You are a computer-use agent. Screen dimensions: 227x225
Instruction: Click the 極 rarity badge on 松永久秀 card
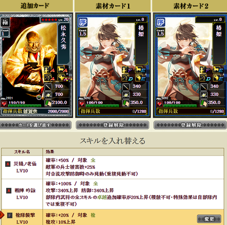[5, 22]
